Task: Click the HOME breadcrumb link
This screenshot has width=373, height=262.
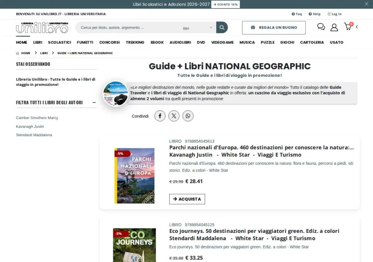Action: click(25, 53)
